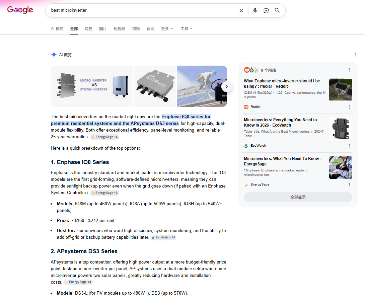Click the Google logo
Screen dimensions: 365x299
tap(20, 10)
